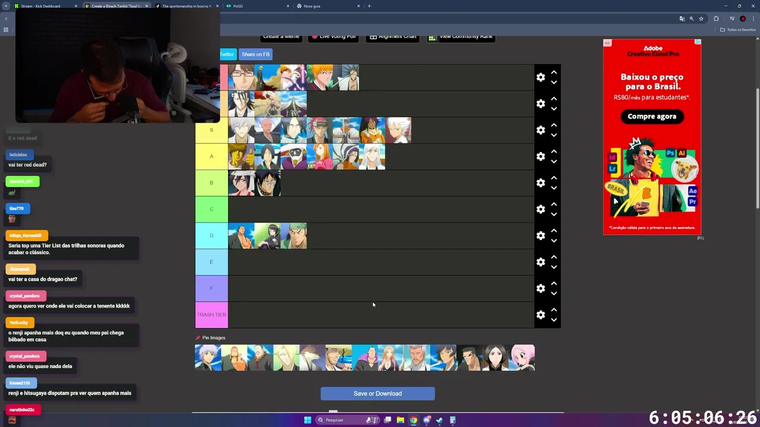This screenshot has height=427, width=760.
Task: Click the yellow S tier label
Action: click(x=211, y=130)
